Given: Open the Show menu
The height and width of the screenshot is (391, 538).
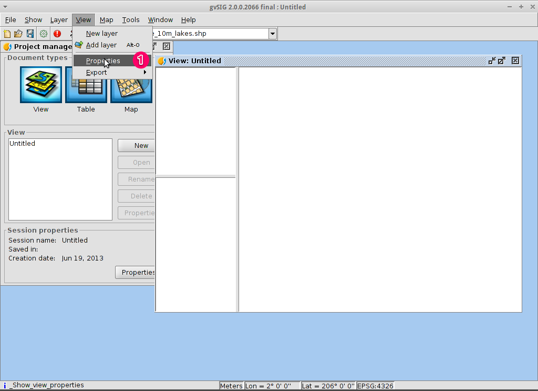Looking at the screenshot, I should pyautogui.click(x=33, y=20).
